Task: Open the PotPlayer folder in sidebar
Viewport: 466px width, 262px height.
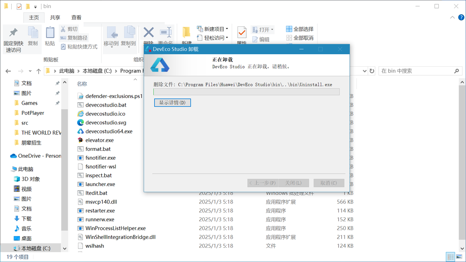Action: [33, 113]
